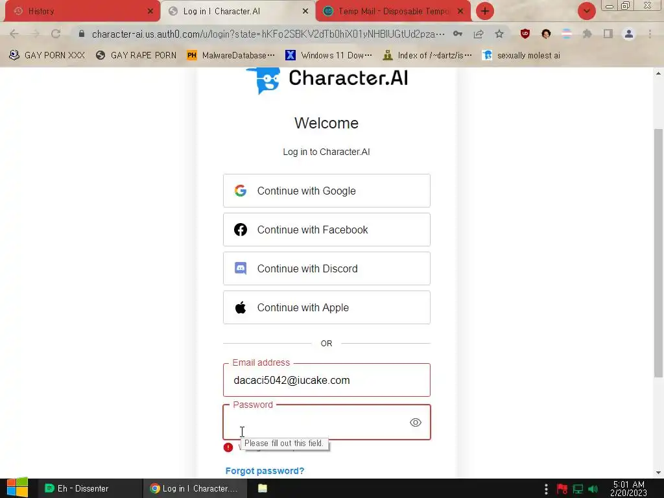Open a new tab with plus button
664x498 pixels.
click(485, 11)
